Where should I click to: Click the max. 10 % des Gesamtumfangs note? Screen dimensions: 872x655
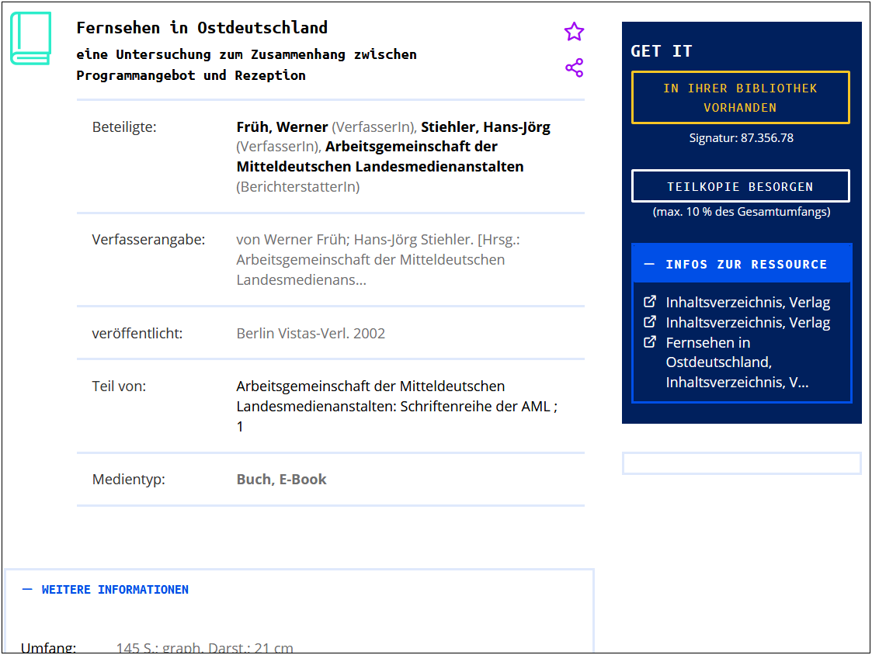(x=742, y=212)
